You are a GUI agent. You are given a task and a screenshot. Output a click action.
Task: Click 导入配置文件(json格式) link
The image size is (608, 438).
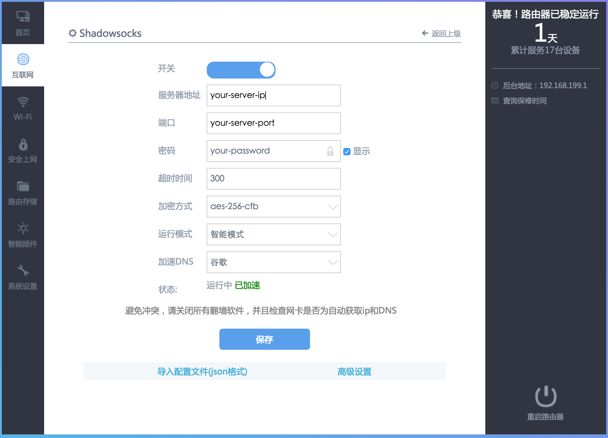pos(202,372)
